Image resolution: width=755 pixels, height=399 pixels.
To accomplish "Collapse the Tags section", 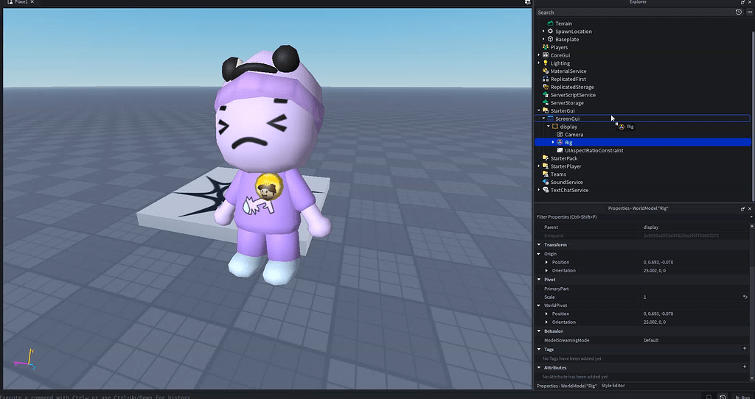I will [539, 350].
